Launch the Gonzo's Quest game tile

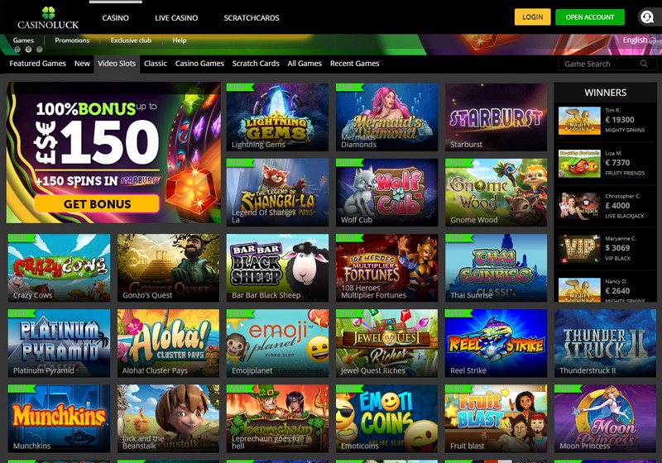[169, 268]
